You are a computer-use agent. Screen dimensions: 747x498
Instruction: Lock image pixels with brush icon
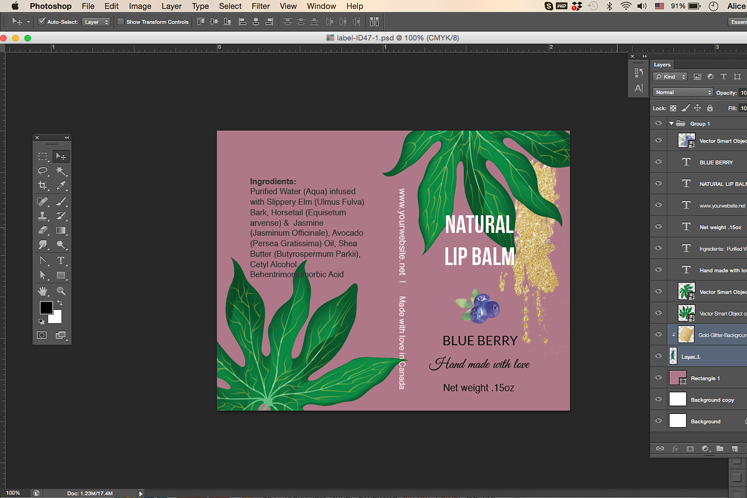[685, 108]
